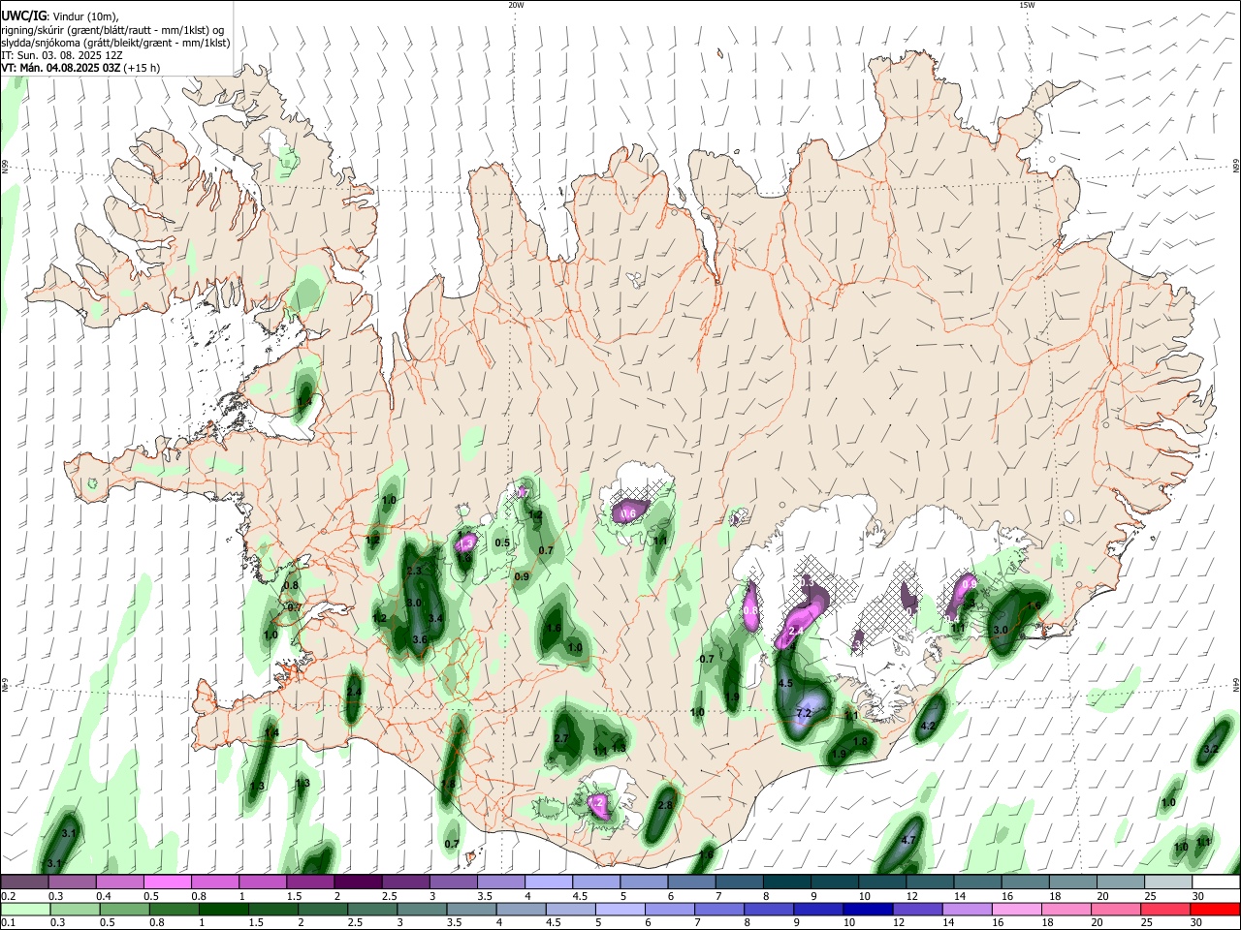Click the "30" label on the rain legend row

(1197, 922)
